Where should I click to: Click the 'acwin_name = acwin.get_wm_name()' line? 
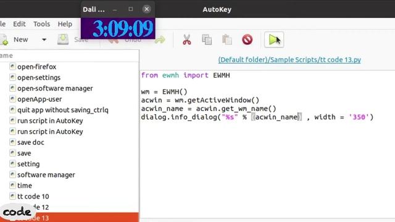click(209, 109)
